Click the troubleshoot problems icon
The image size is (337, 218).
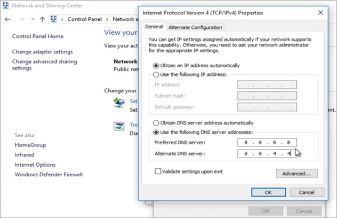pyautogui.click(x=119, y=127)
